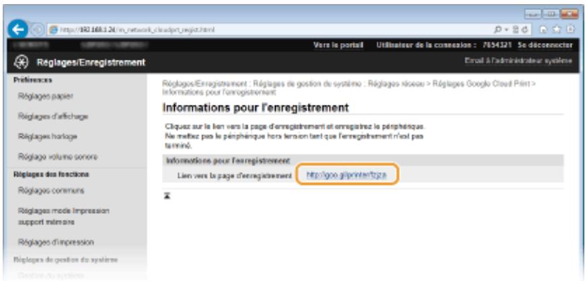Click the search magnifier icon in address bar
This screenshot has height=281, width=585.
(497, 30)
